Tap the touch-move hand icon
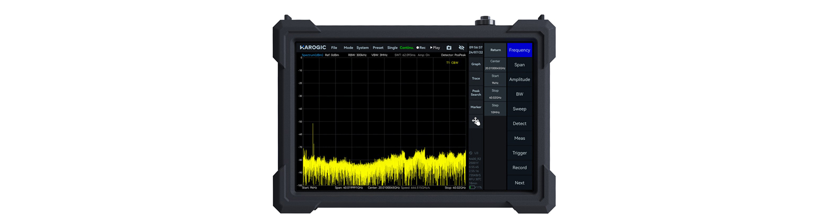 pos(476,121)
